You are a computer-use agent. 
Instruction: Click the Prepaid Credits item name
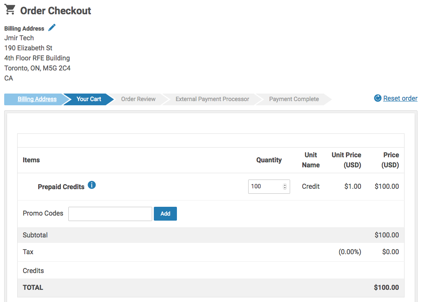(61, 187)
